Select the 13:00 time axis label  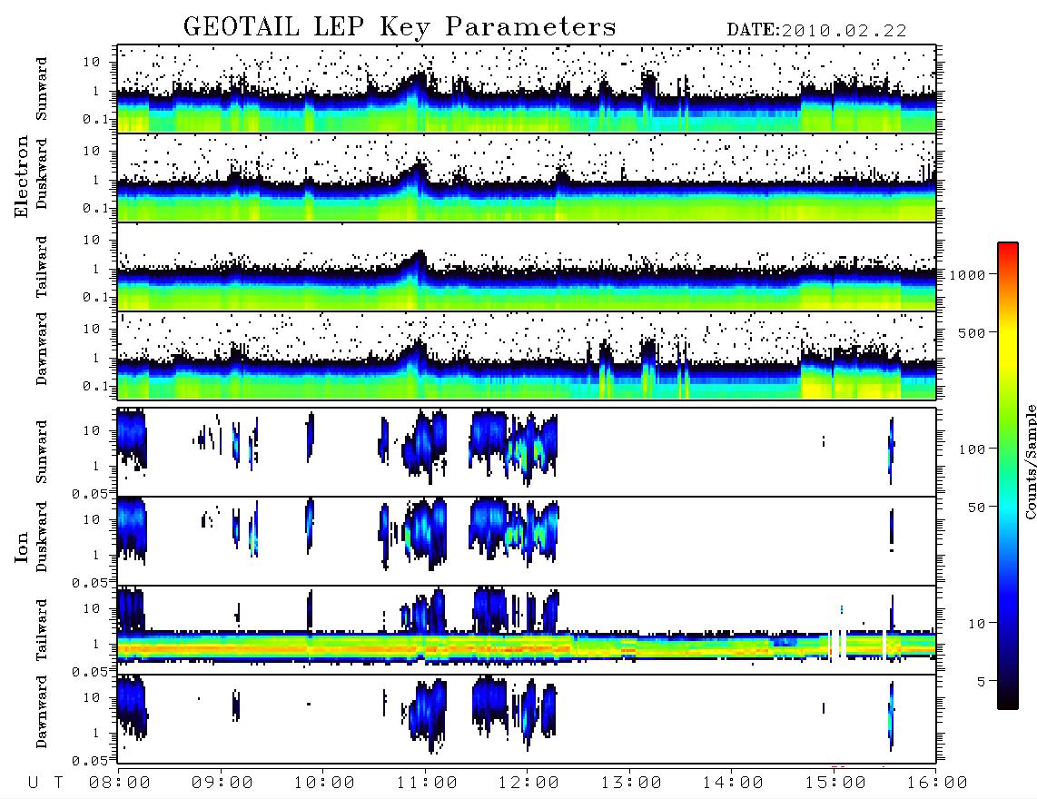click(x=631, y=783)
